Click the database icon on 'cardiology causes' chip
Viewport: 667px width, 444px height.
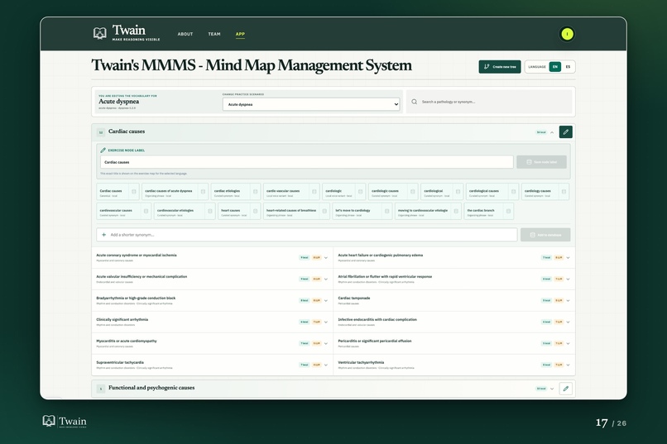tap(564, 192)
